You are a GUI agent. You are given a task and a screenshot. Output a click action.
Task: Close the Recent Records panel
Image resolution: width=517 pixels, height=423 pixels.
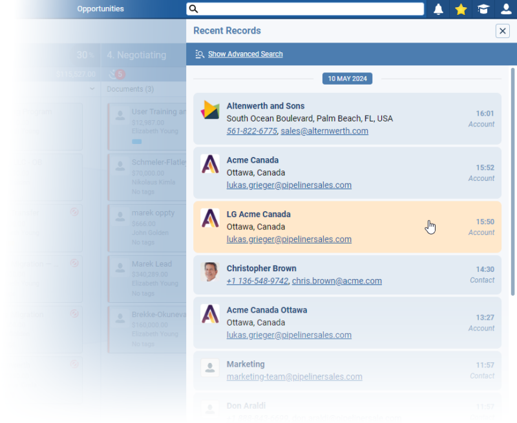(x=502, y=31)
